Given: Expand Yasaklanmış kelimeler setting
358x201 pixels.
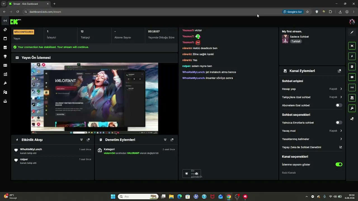Looking at the screenshot, I should [x=312, y=139].
